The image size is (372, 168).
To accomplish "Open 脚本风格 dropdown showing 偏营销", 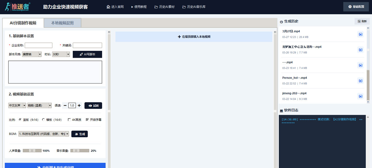I will (32, 54).
